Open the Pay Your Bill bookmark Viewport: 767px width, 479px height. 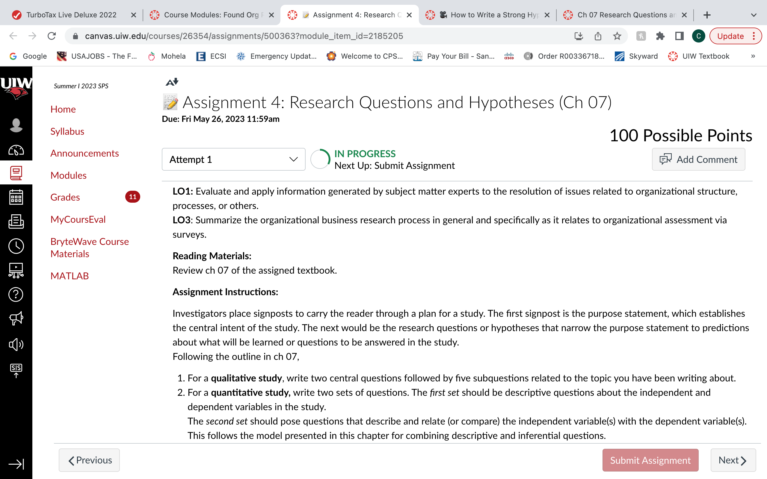point(454,56)
